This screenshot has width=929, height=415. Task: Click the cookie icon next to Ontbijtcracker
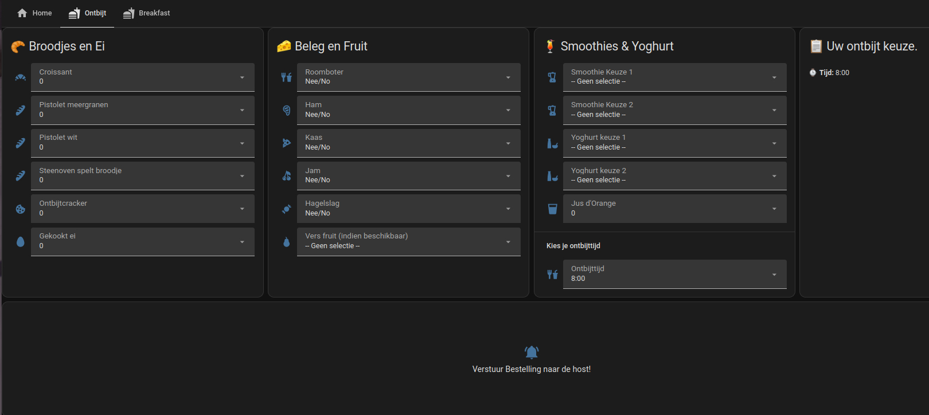click(x=21, y=209)
